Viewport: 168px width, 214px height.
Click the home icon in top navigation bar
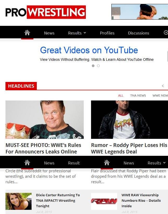[x=27, y=33]
